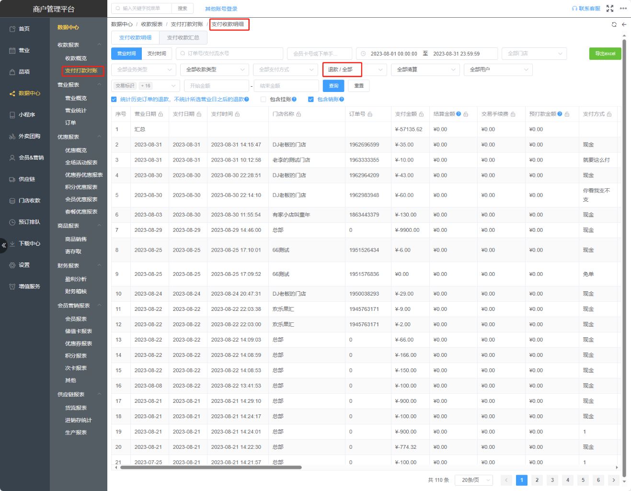Open 首页 from the left sidebar
This screenshot has height=491, width=631.
pyautogui.click(x=24, y=29)
